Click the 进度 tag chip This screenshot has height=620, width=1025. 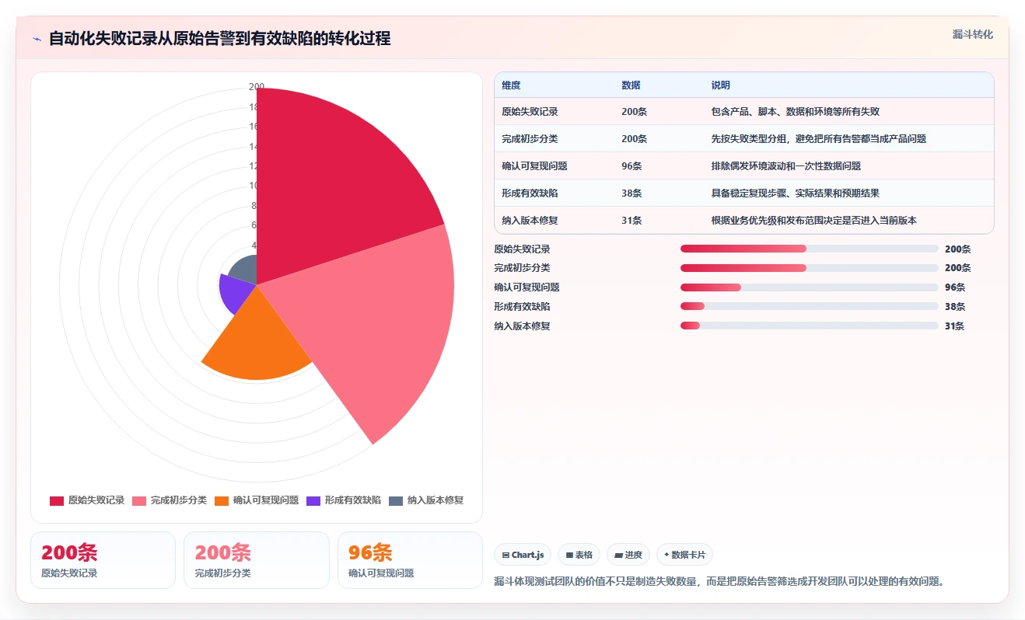pos(628,555)
